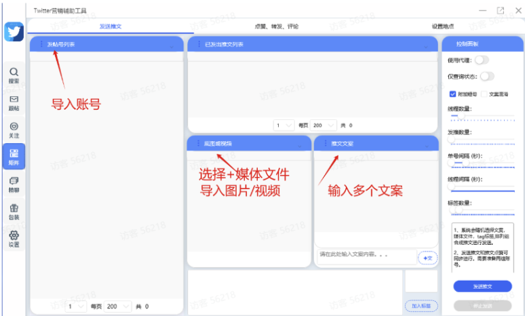
Task: Open the 精聊 chat sidebar icon
Action: (14, 184)
